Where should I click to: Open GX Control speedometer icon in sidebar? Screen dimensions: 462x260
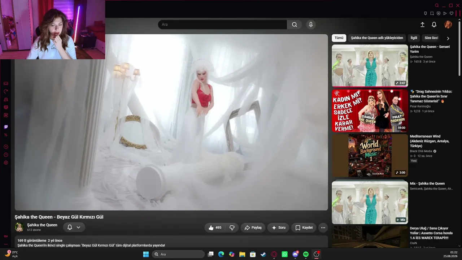[x=6, y=91]
